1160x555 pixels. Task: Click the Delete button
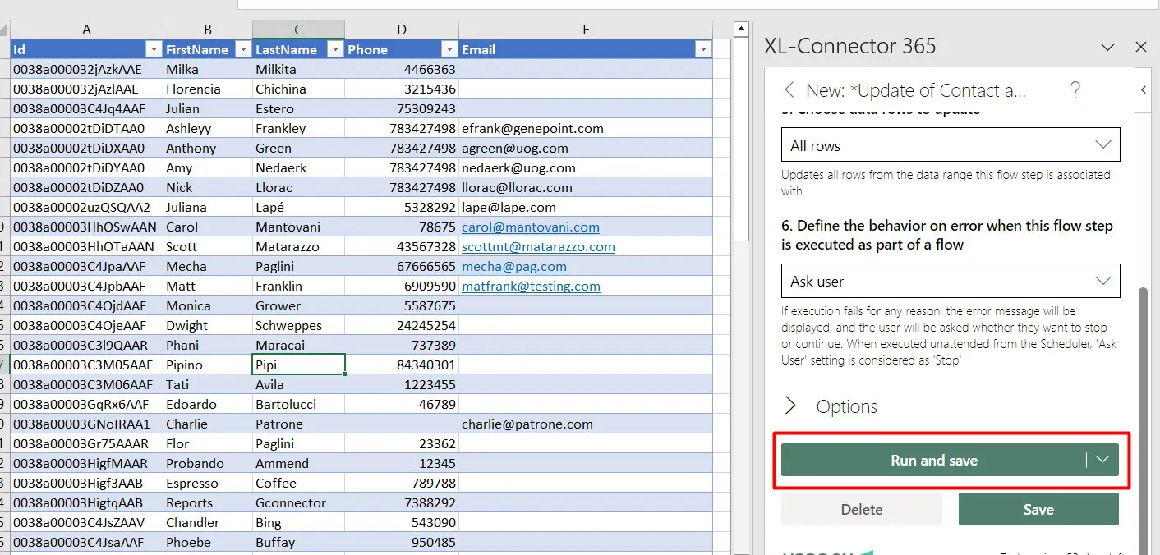861,510
